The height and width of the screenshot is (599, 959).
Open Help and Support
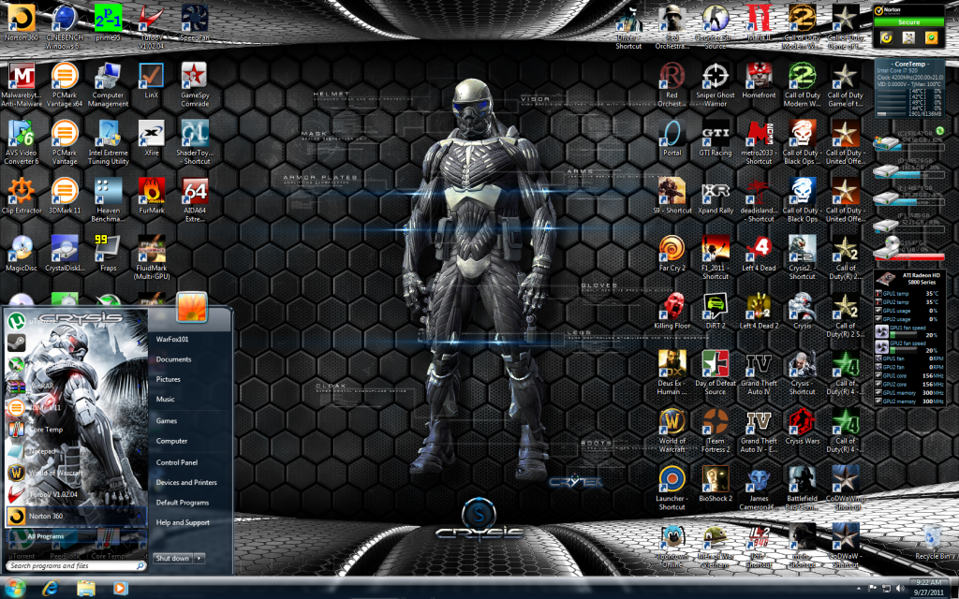183,522
